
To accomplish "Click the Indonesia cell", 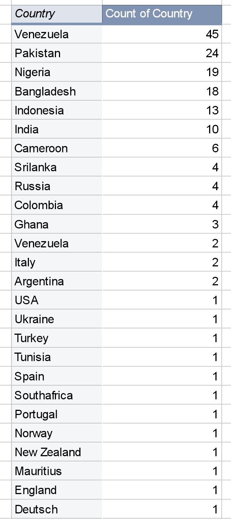I will point(57,110).
